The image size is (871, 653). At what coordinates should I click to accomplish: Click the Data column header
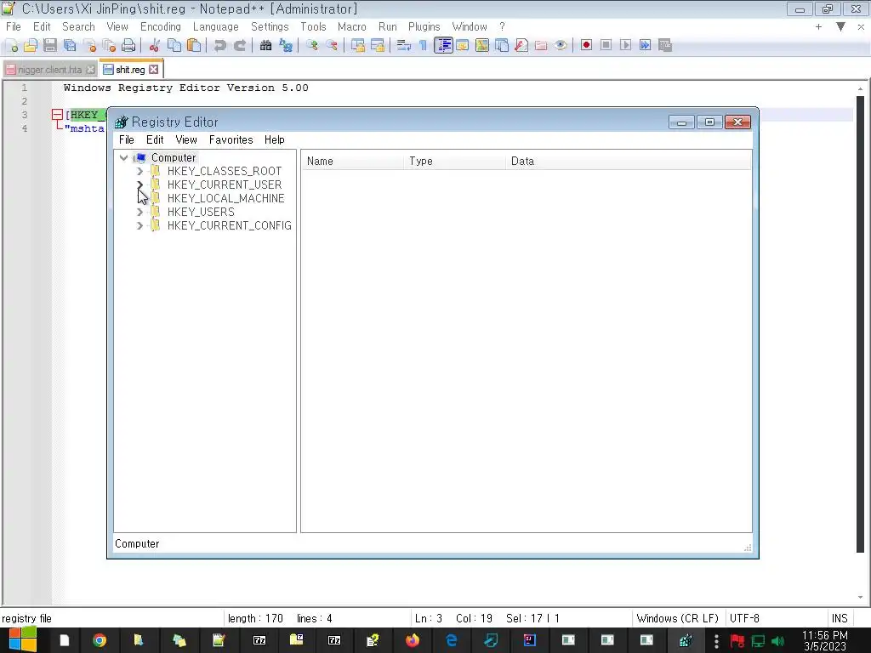point(628,161)
